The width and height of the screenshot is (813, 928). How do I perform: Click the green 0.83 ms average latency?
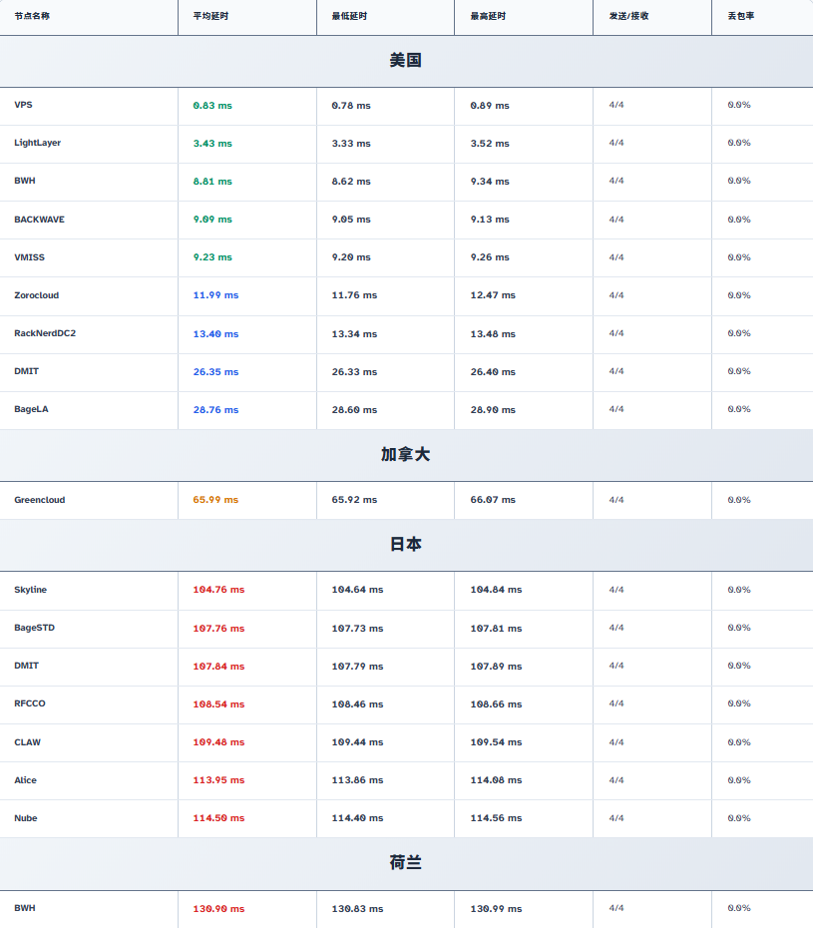[x=212, y=106]
